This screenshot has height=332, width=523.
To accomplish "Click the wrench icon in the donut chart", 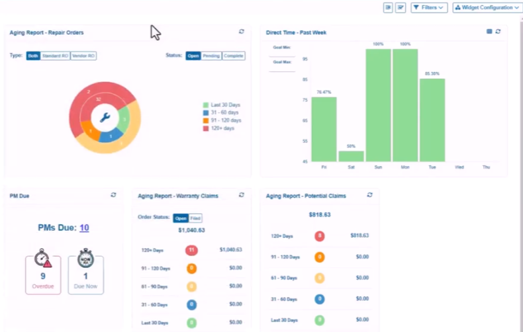I will [x=105, y=118].
